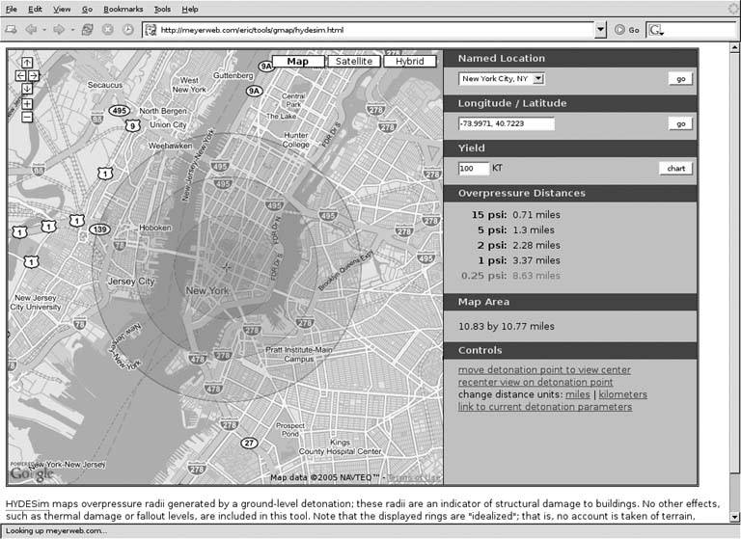Switch map view to Hybrid
This screenshot has width=741, height=539.
pos(409,62)
